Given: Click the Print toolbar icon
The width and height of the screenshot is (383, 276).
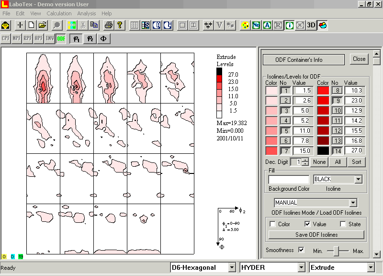Looking at the screenshot, I should pyautogui.click(x=109, y=25).
